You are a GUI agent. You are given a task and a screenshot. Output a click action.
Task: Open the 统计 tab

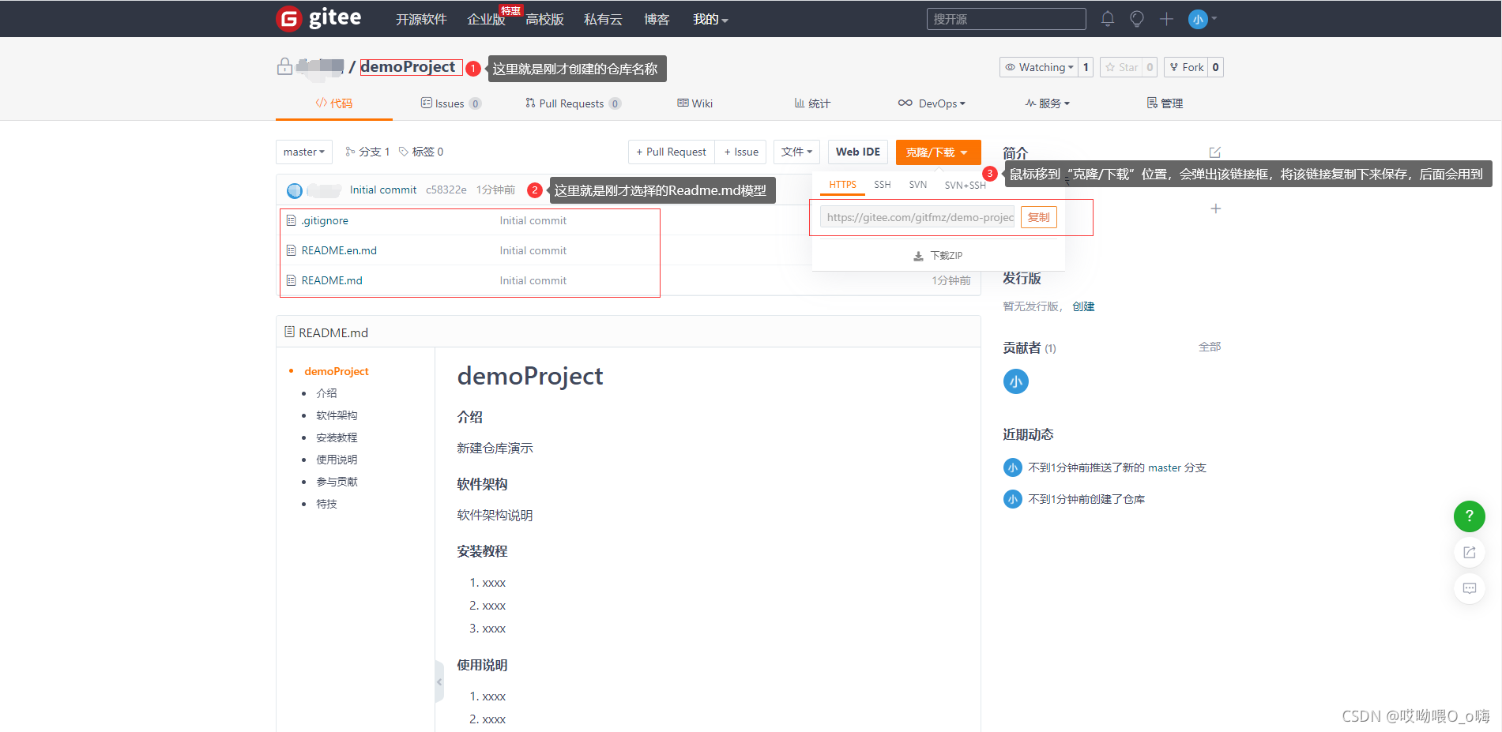click(812, 103)
